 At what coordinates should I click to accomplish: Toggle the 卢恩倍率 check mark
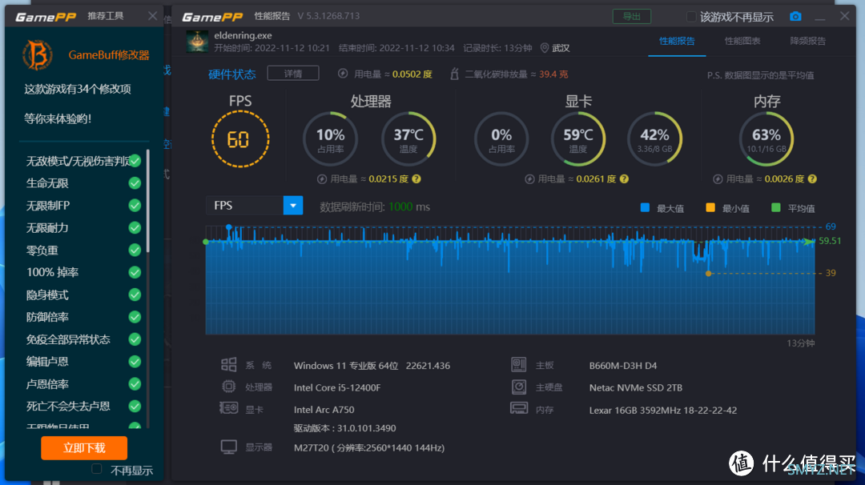pos(135,384)
